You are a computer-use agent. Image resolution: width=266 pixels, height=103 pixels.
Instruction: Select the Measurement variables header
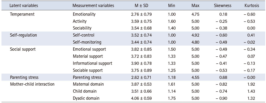click(x=93, y=6)
